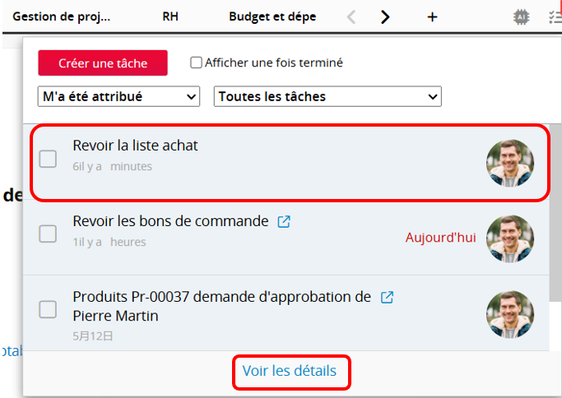The image size is (562, 398).
Task: Click avatar on Revoir la liste achat row
Action: pyautogui.click(x=510, y=163)
